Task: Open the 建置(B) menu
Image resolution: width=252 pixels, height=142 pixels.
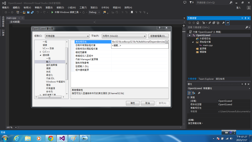Action: click(49, 7)
